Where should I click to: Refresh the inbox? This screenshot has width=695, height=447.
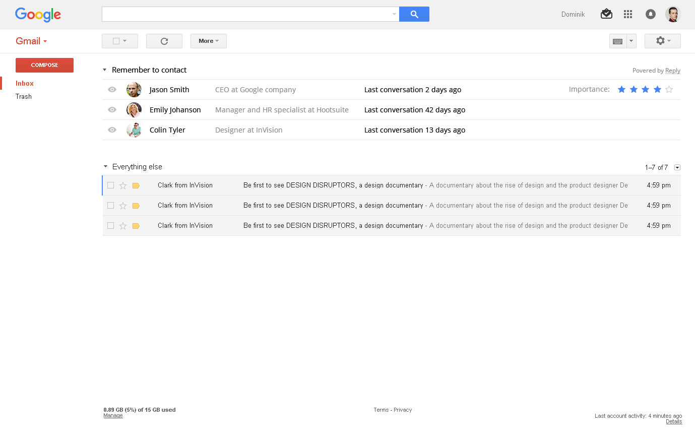164,41
